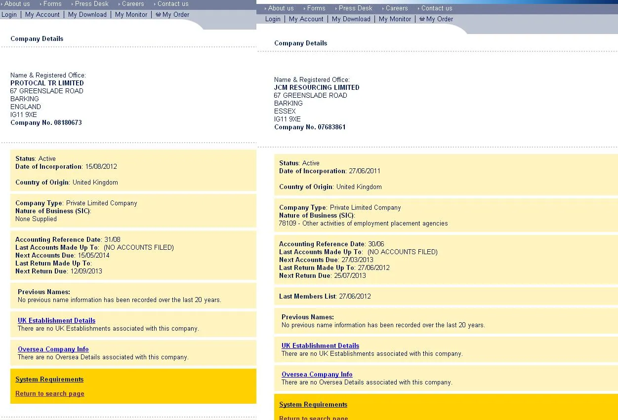This screenshot has width=618, height=420.
Task: Open Careers on the JCM RESOURCING page
Action: (x=397, y=8)
